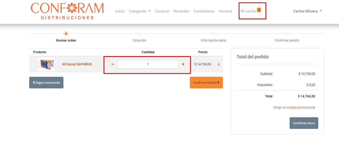This screenshot has width=339, height=144.
Task: Select the Confirmar pedido step circle
Action: tap(287, 34)
